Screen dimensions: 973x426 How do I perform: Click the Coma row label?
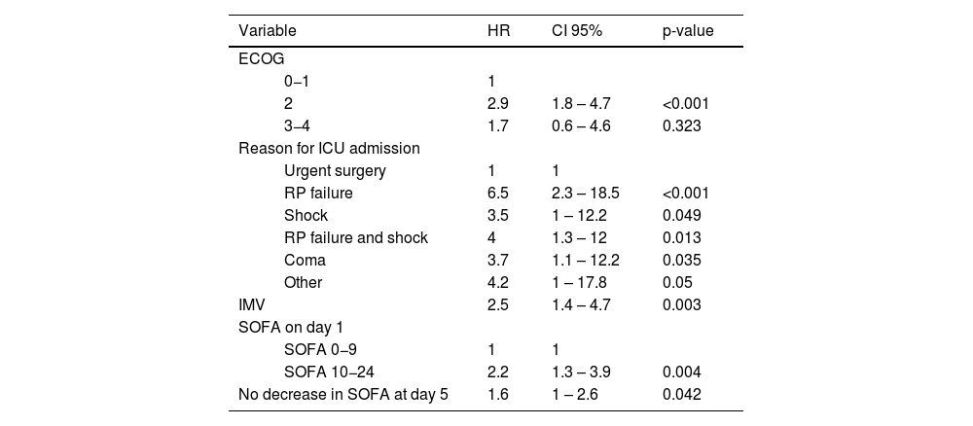tap(305, 261)
